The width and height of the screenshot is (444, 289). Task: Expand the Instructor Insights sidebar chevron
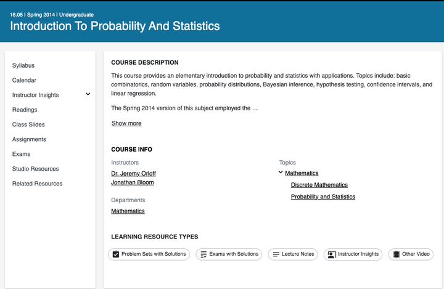click(88, 94)
